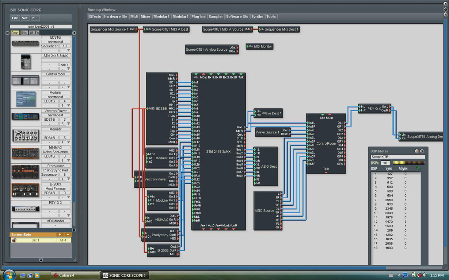
Task: Select the Dev tab
Action: (15, 33)
